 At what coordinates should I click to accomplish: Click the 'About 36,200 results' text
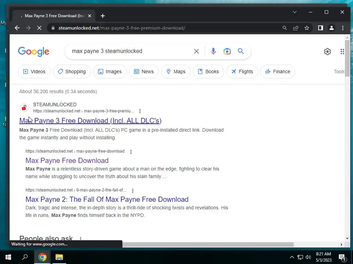(58, 91)
